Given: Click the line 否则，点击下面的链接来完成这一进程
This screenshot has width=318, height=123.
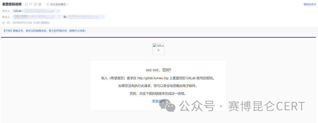Looking at the screenshot, I should coord(158,94).
